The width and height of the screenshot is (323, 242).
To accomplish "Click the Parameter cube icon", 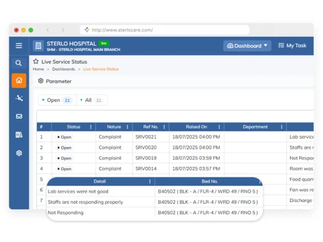I will coord(41,81).
